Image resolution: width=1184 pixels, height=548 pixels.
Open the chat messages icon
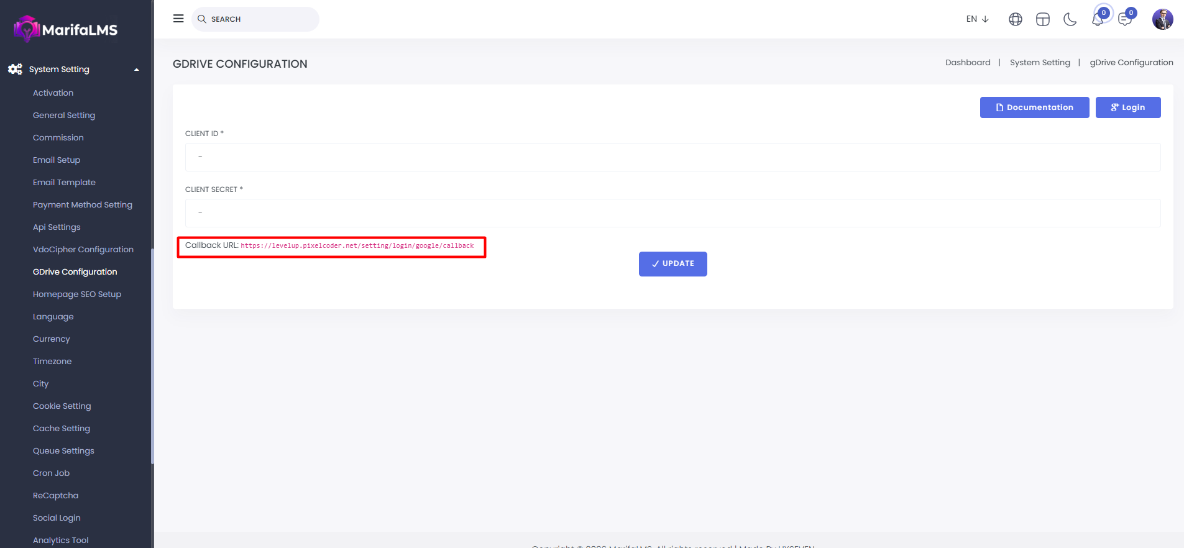(x=1124, y=19)
